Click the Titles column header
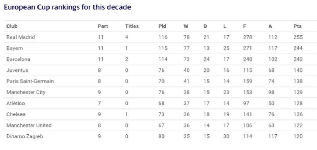 pyautogui.click(x=132, y=26)
